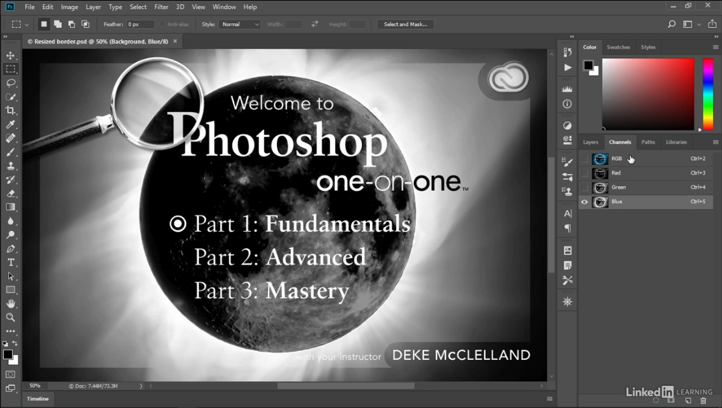
Task: Pick a hue on the vertical spectrum slider
Action: click(x=708, y=95)
